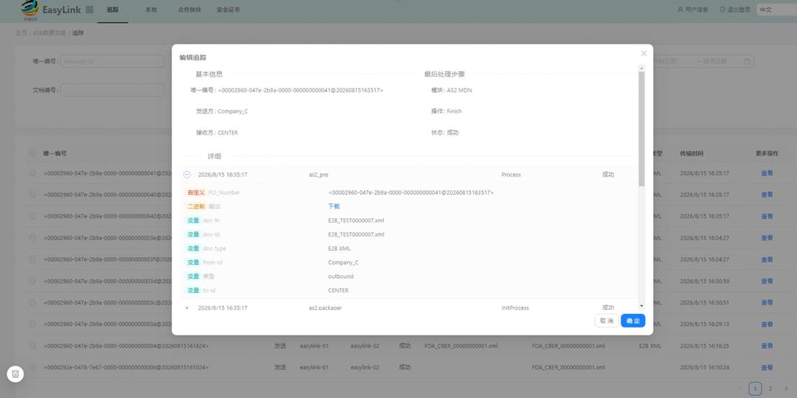Click the 传输时间 column header
This screenshot has height=398, width=797.
[692, 153]
